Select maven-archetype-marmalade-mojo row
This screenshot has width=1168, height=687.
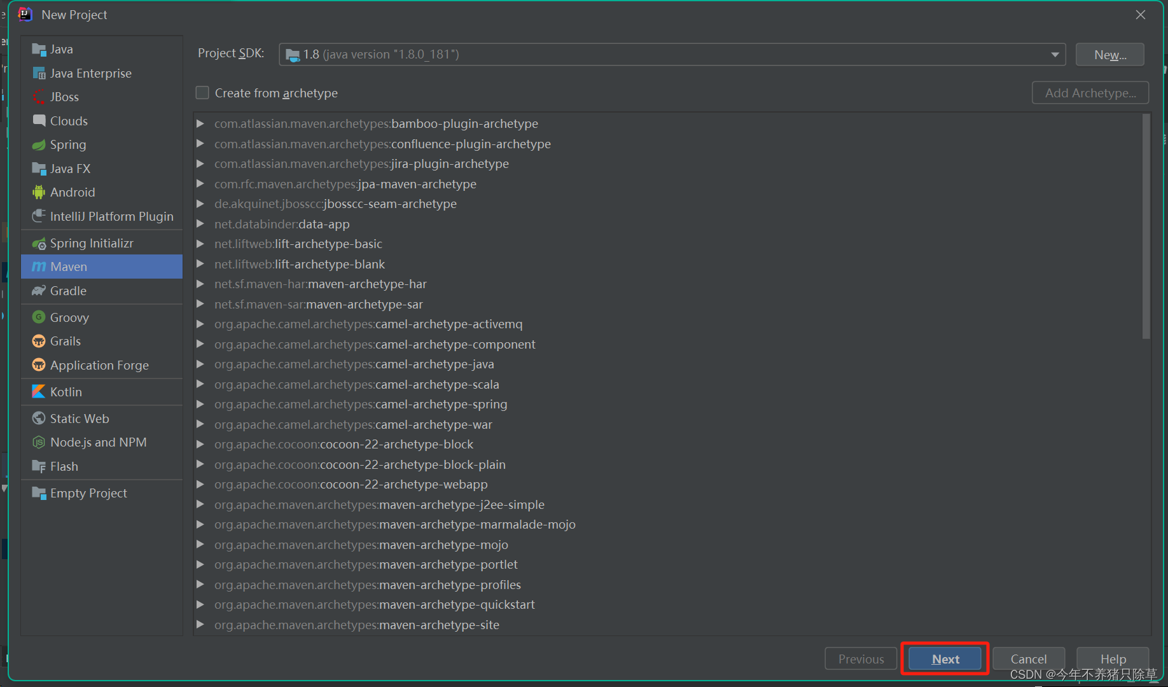click(x=668, y=524)
